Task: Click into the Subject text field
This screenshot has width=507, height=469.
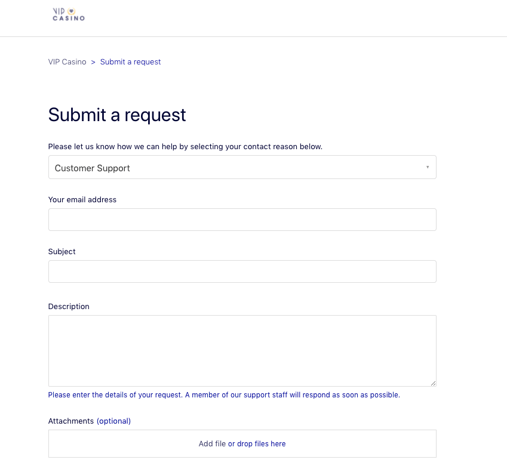Action: [x=242, y=271]
